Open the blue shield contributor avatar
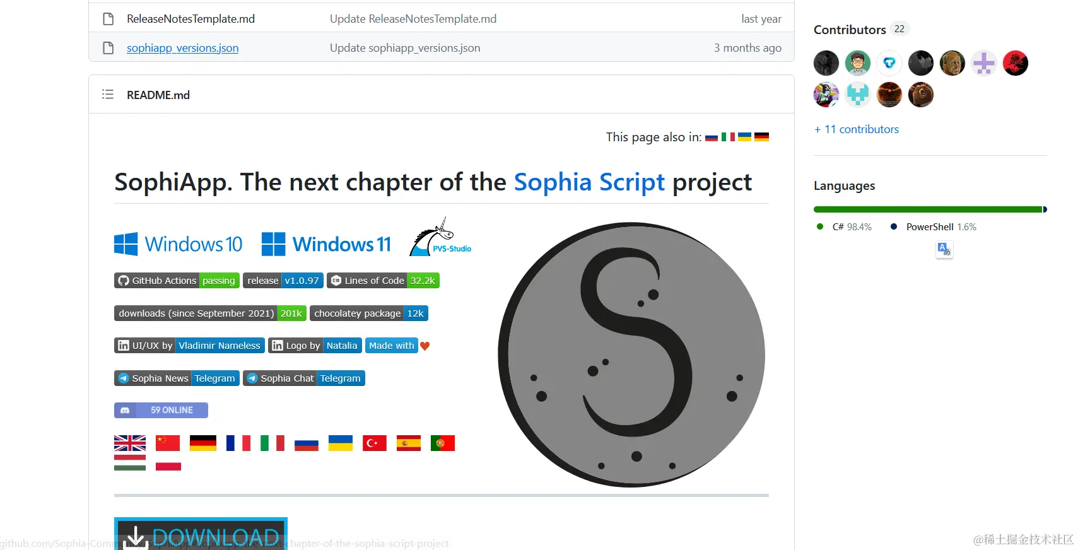This screenshot has height=550, width=1078. click(x=889, y=63)
